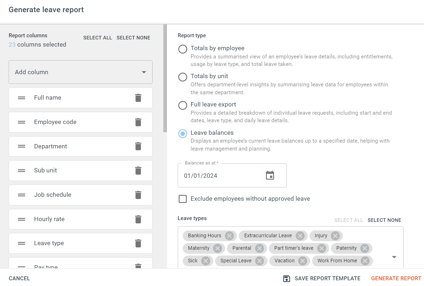
Task: Select Totals by unit report type
Action: point(182,77)
